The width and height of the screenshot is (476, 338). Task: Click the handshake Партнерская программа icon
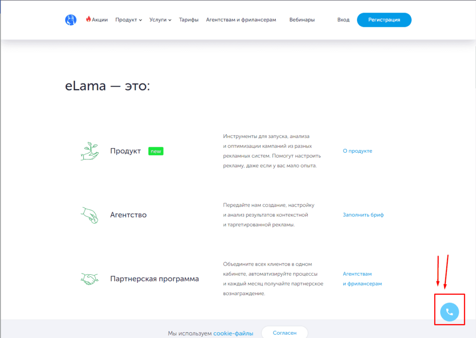point(90,279)
